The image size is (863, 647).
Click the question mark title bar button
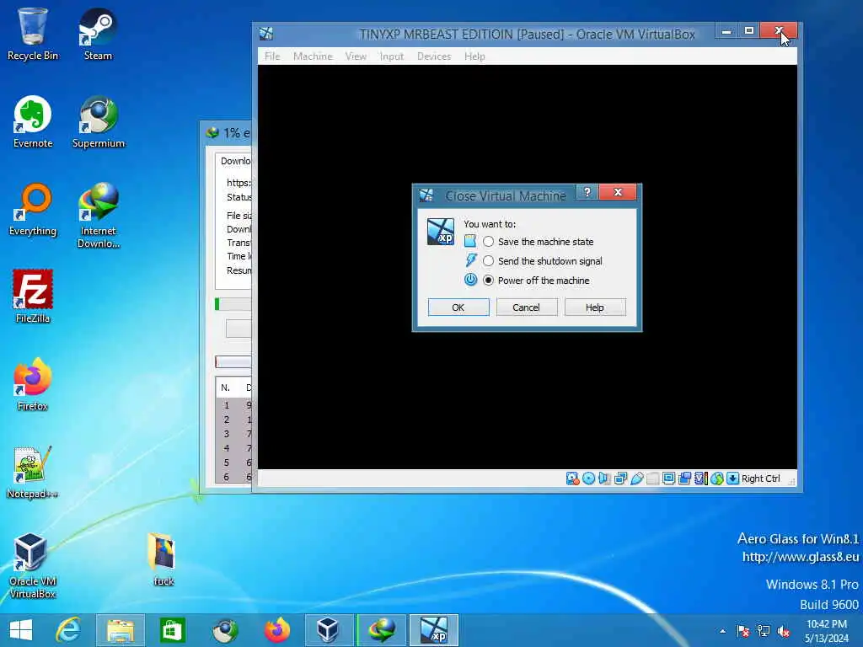587,192
